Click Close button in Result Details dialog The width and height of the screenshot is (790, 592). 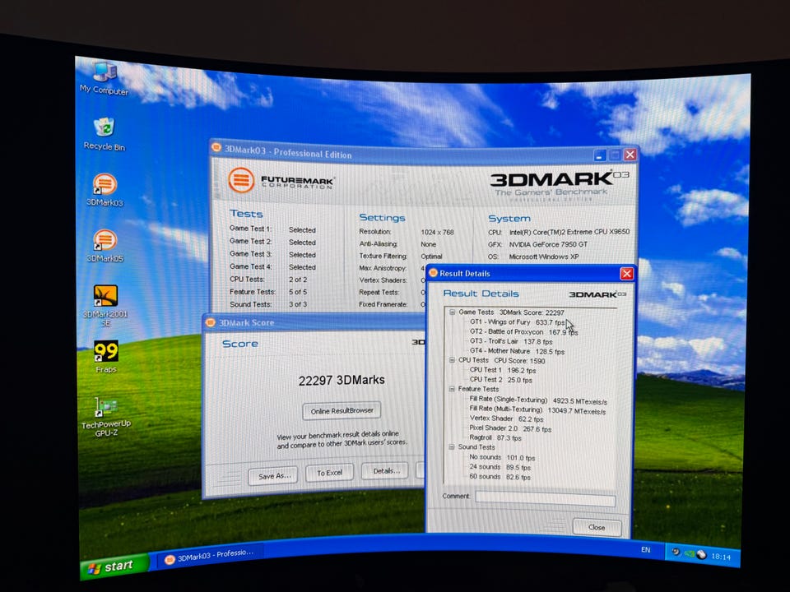(597, 527)
